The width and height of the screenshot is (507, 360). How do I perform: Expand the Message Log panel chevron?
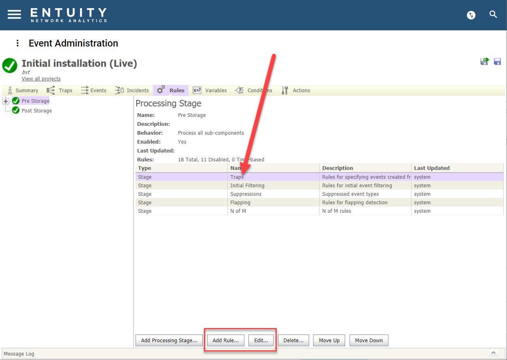pos(493,353)
